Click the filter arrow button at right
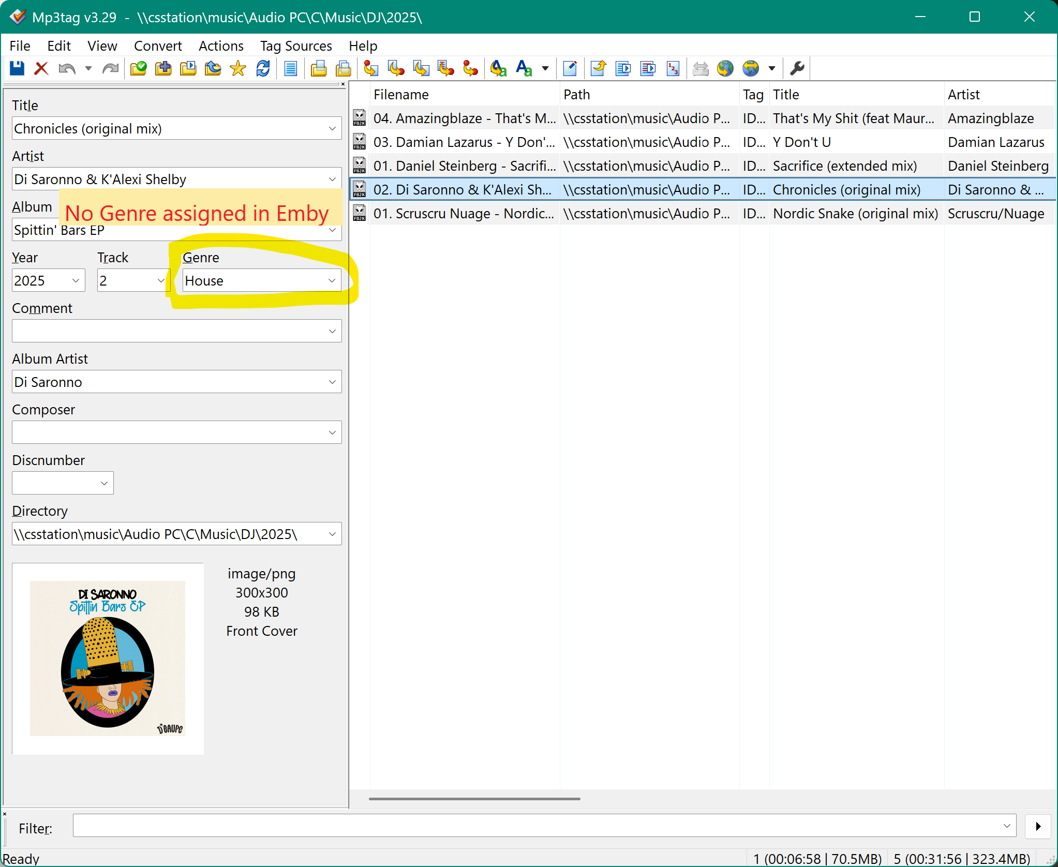 tap(1038, 826)
